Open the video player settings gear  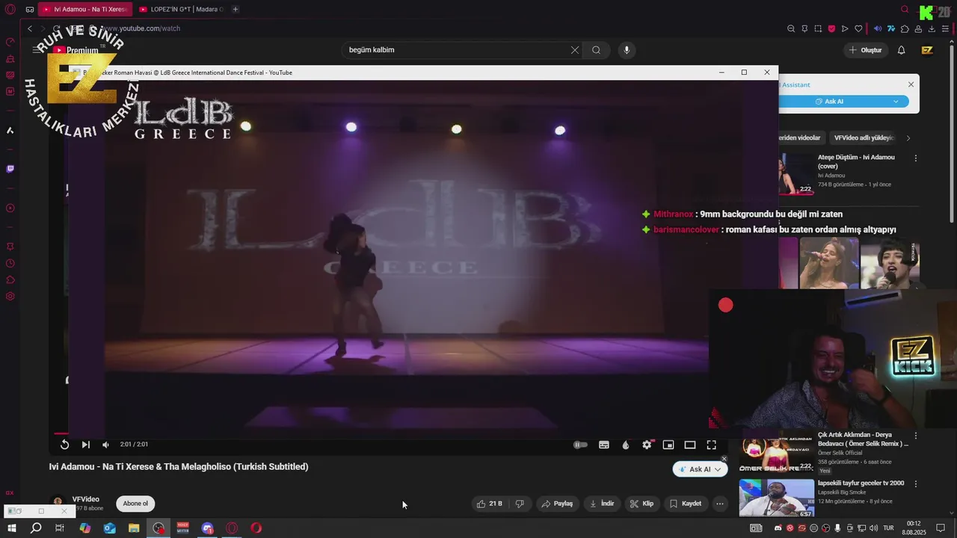pyautogui.click(x=647, y=445)
